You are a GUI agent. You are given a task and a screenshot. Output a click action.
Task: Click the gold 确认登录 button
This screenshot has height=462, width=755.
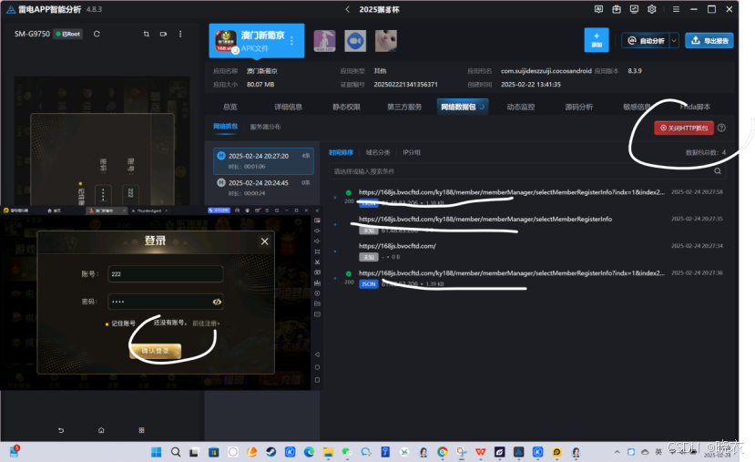[x=156, y=351]
